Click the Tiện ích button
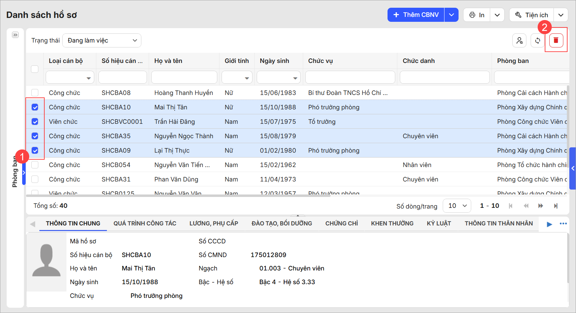This screenshot has width=576, height=313. 532,15
